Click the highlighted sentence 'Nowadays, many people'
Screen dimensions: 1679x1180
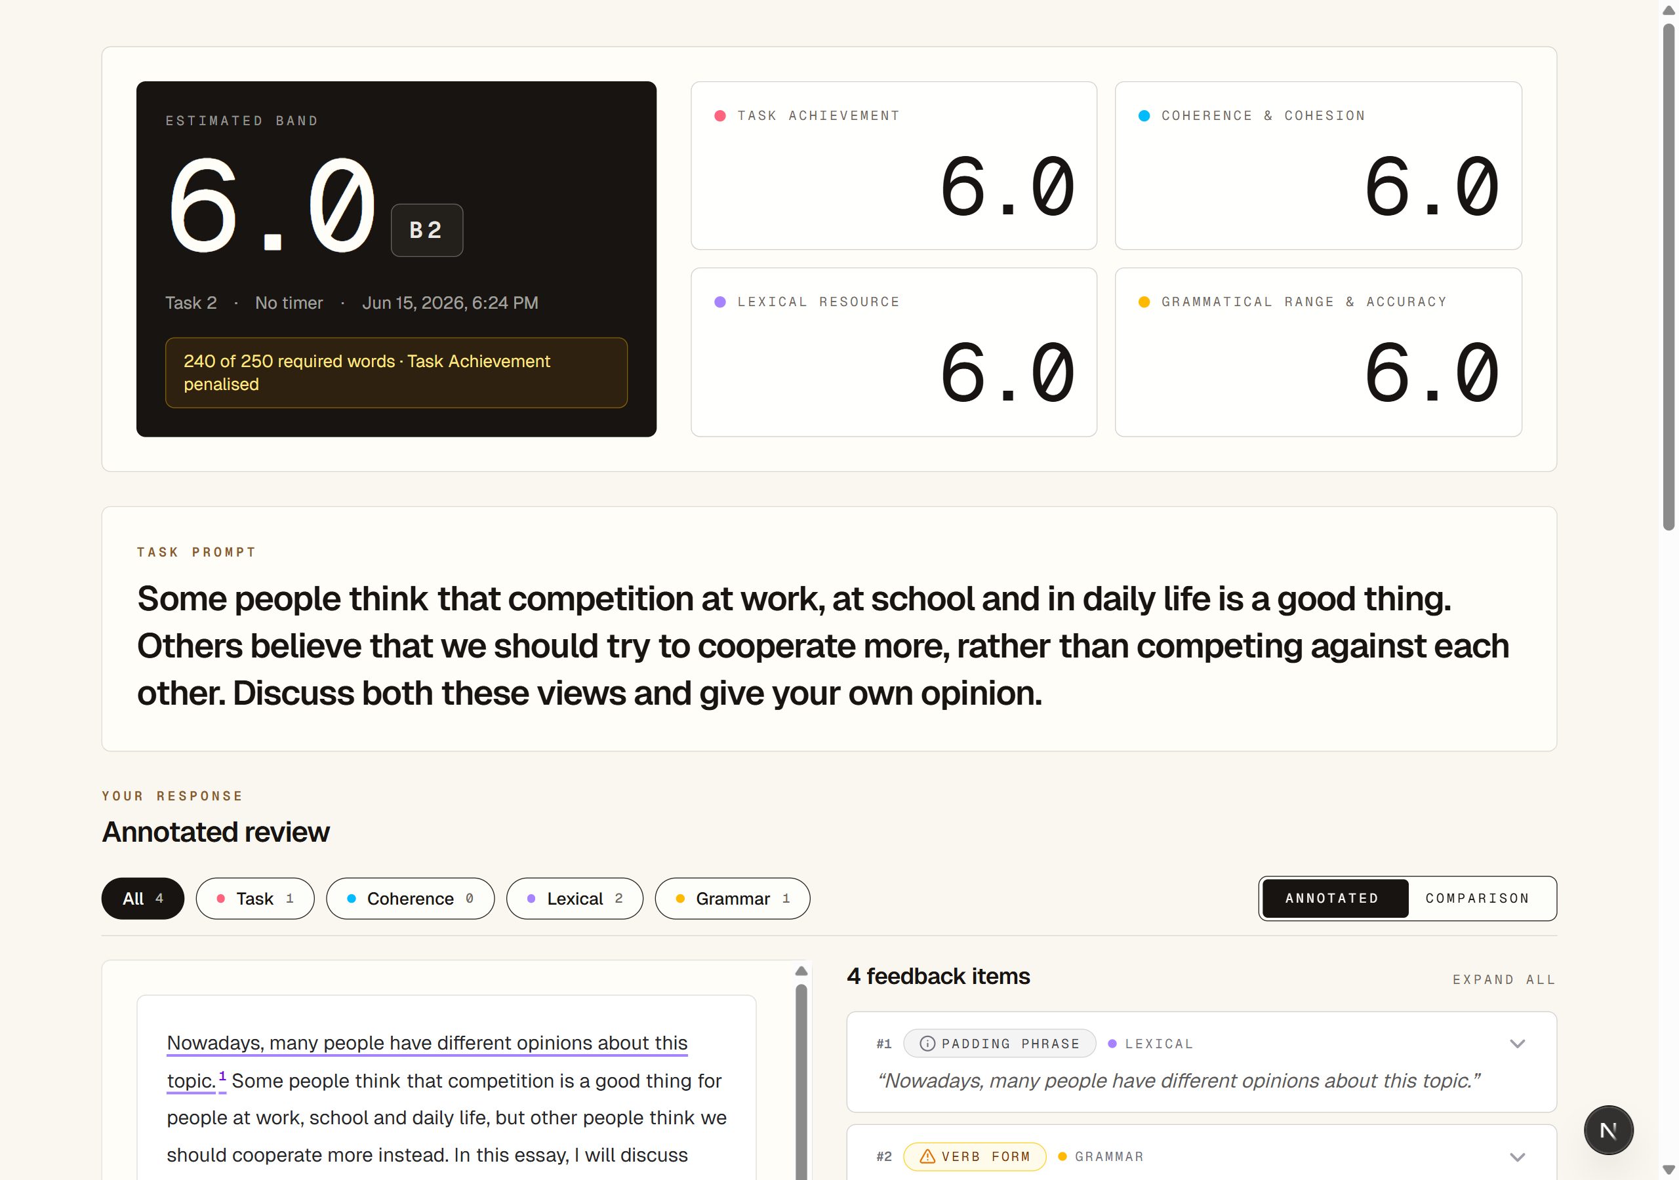click(x=427, y=1061)
